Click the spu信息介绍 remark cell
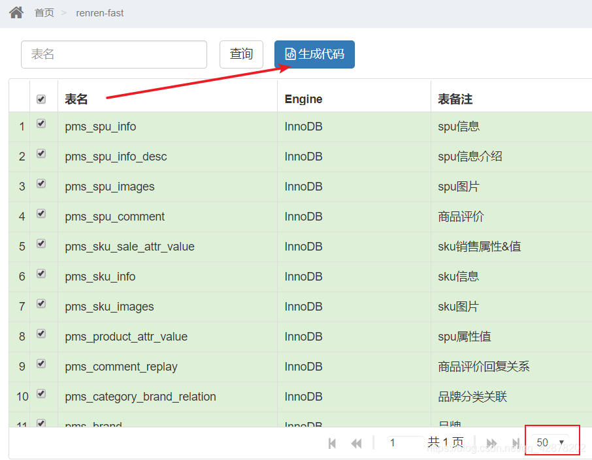 511,157
